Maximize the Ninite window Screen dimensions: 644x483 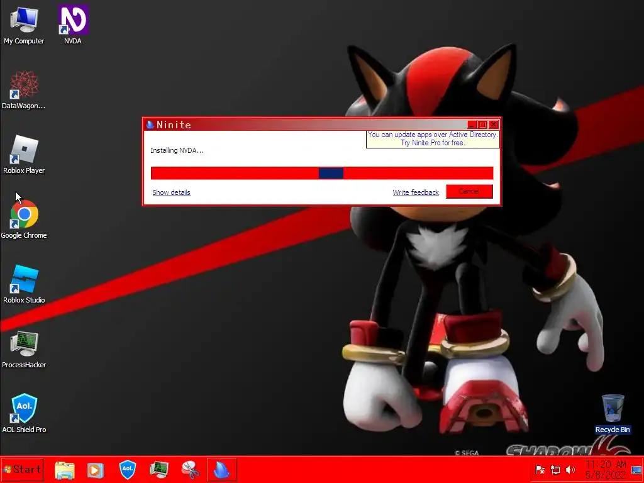pos(482,125)
